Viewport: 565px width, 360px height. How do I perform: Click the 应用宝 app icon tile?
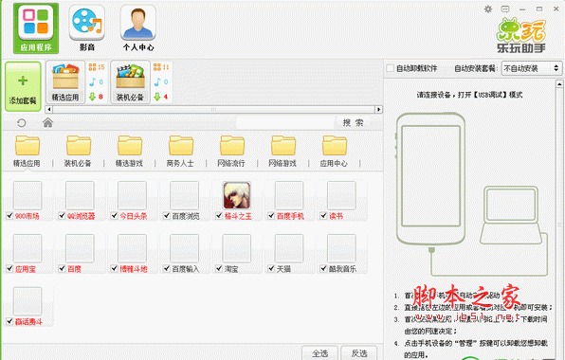(27, 248)
